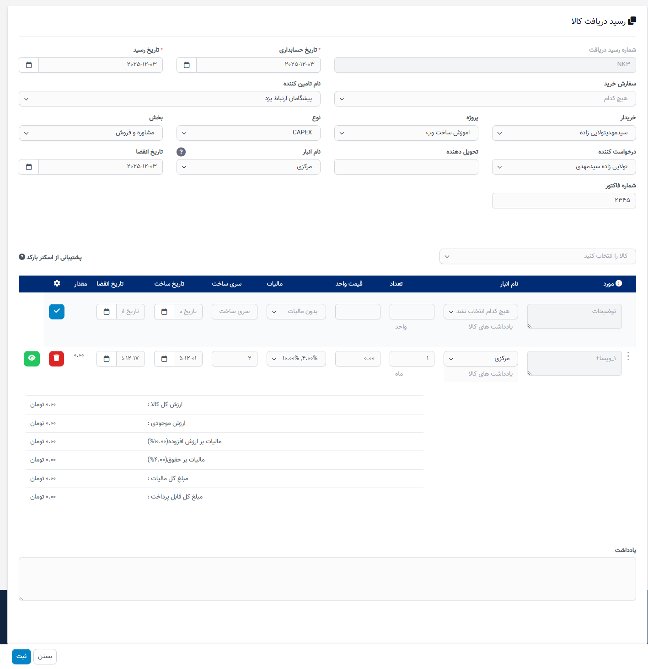The height and width of the screenshot is (669, 648).
Task: Open table column settings gear
Action: 57,283
